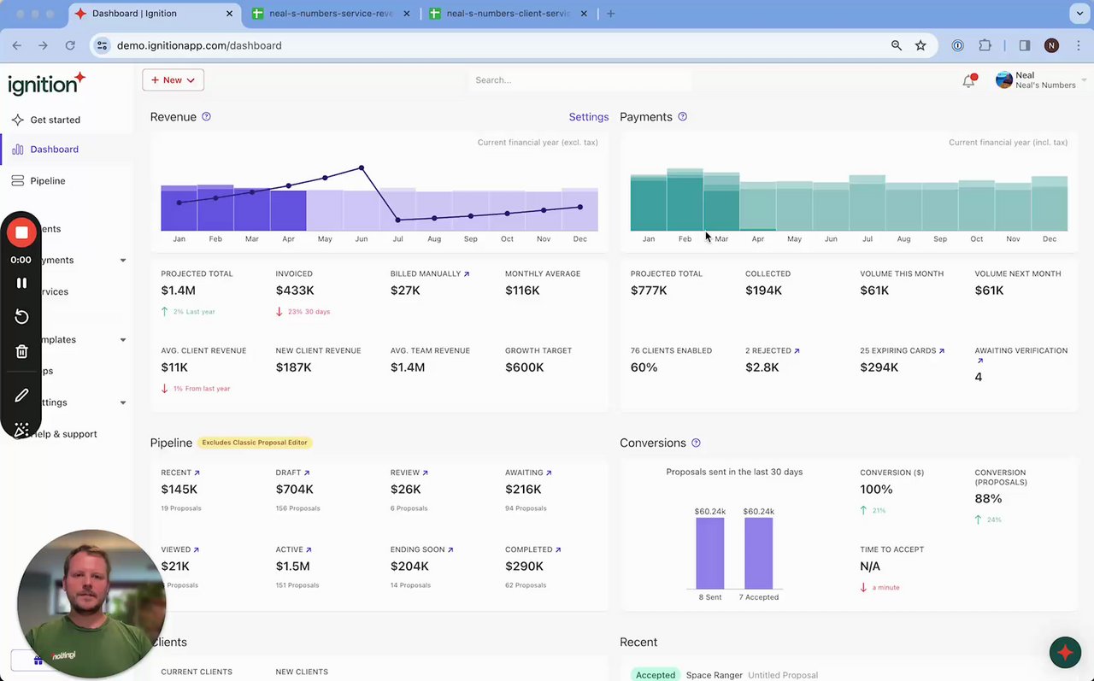This screenshot has width=1094, height=681.
Task: Click the Accepted status badge
Action: click(x=656, y=675)
